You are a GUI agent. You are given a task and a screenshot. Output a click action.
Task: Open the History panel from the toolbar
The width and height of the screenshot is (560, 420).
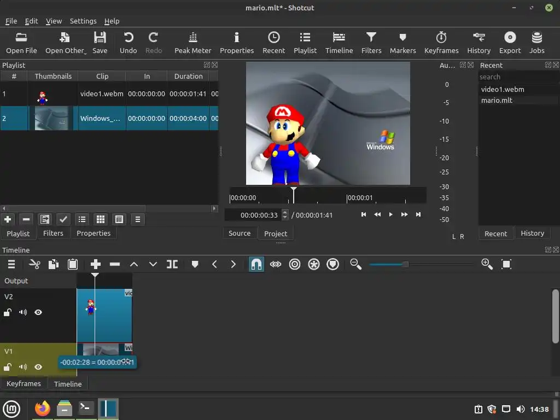[x=479, y=43]
